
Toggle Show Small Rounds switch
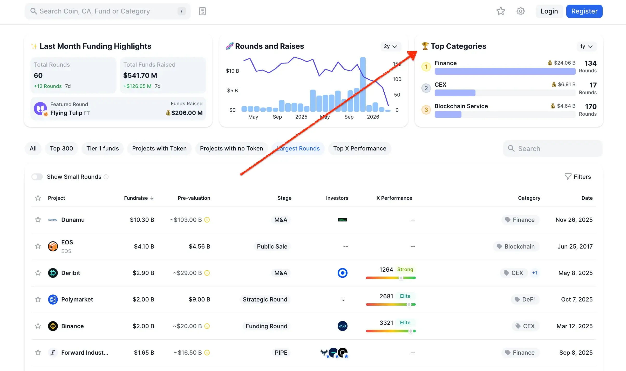click(37, 177)
